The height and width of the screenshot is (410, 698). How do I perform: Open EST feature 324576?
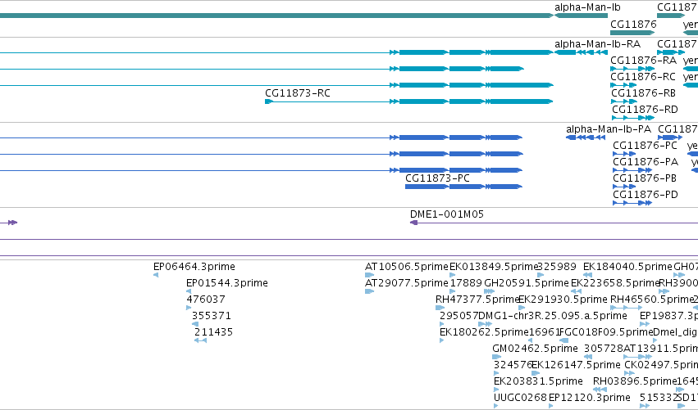[x=497, y=373]
